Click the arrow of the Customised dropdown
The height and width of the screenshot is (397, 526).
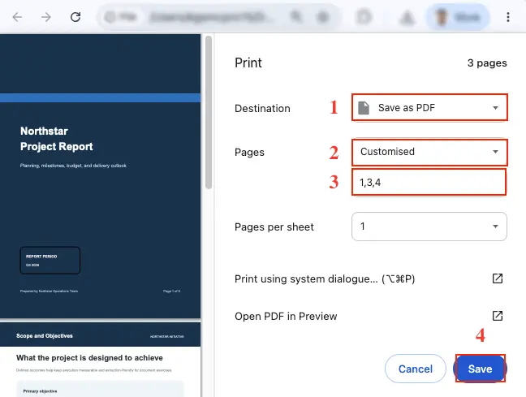495,152
